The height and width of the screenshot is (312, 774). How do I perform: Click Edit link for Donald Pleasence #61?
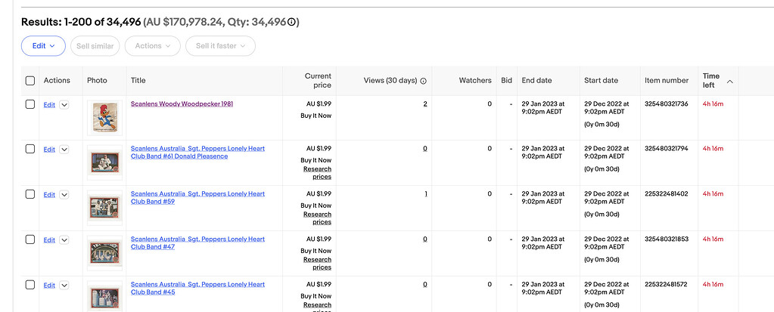coord(49,150)
